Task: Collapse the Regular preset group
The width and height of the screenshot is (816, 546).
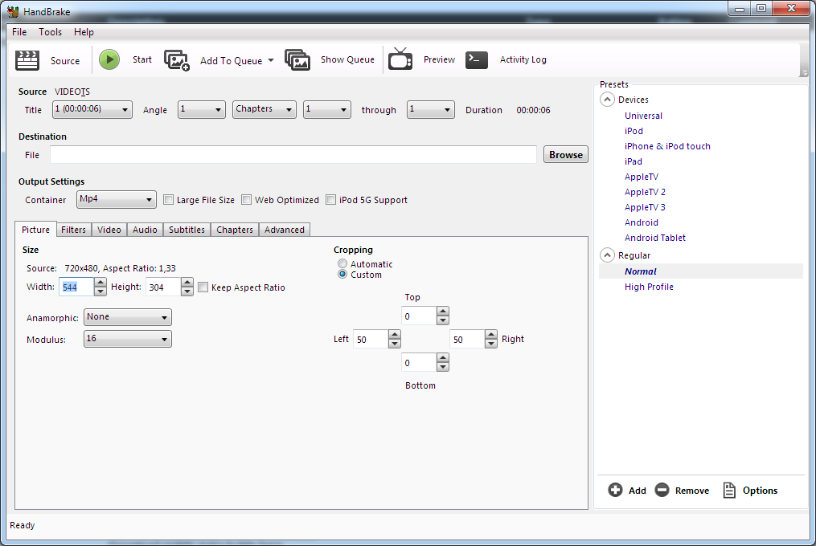Action: click(x=607, y=255)
